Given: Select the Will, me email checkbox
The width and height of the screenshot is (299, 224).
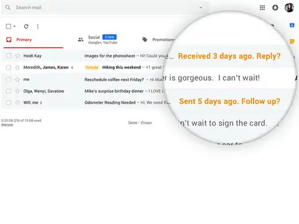Looking at the screenshot, I should [9, 103].
